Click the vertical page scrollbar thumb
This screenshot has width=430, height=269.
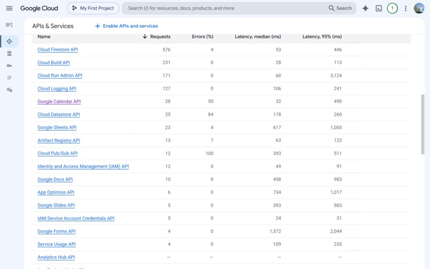click(x=423, y=124)
